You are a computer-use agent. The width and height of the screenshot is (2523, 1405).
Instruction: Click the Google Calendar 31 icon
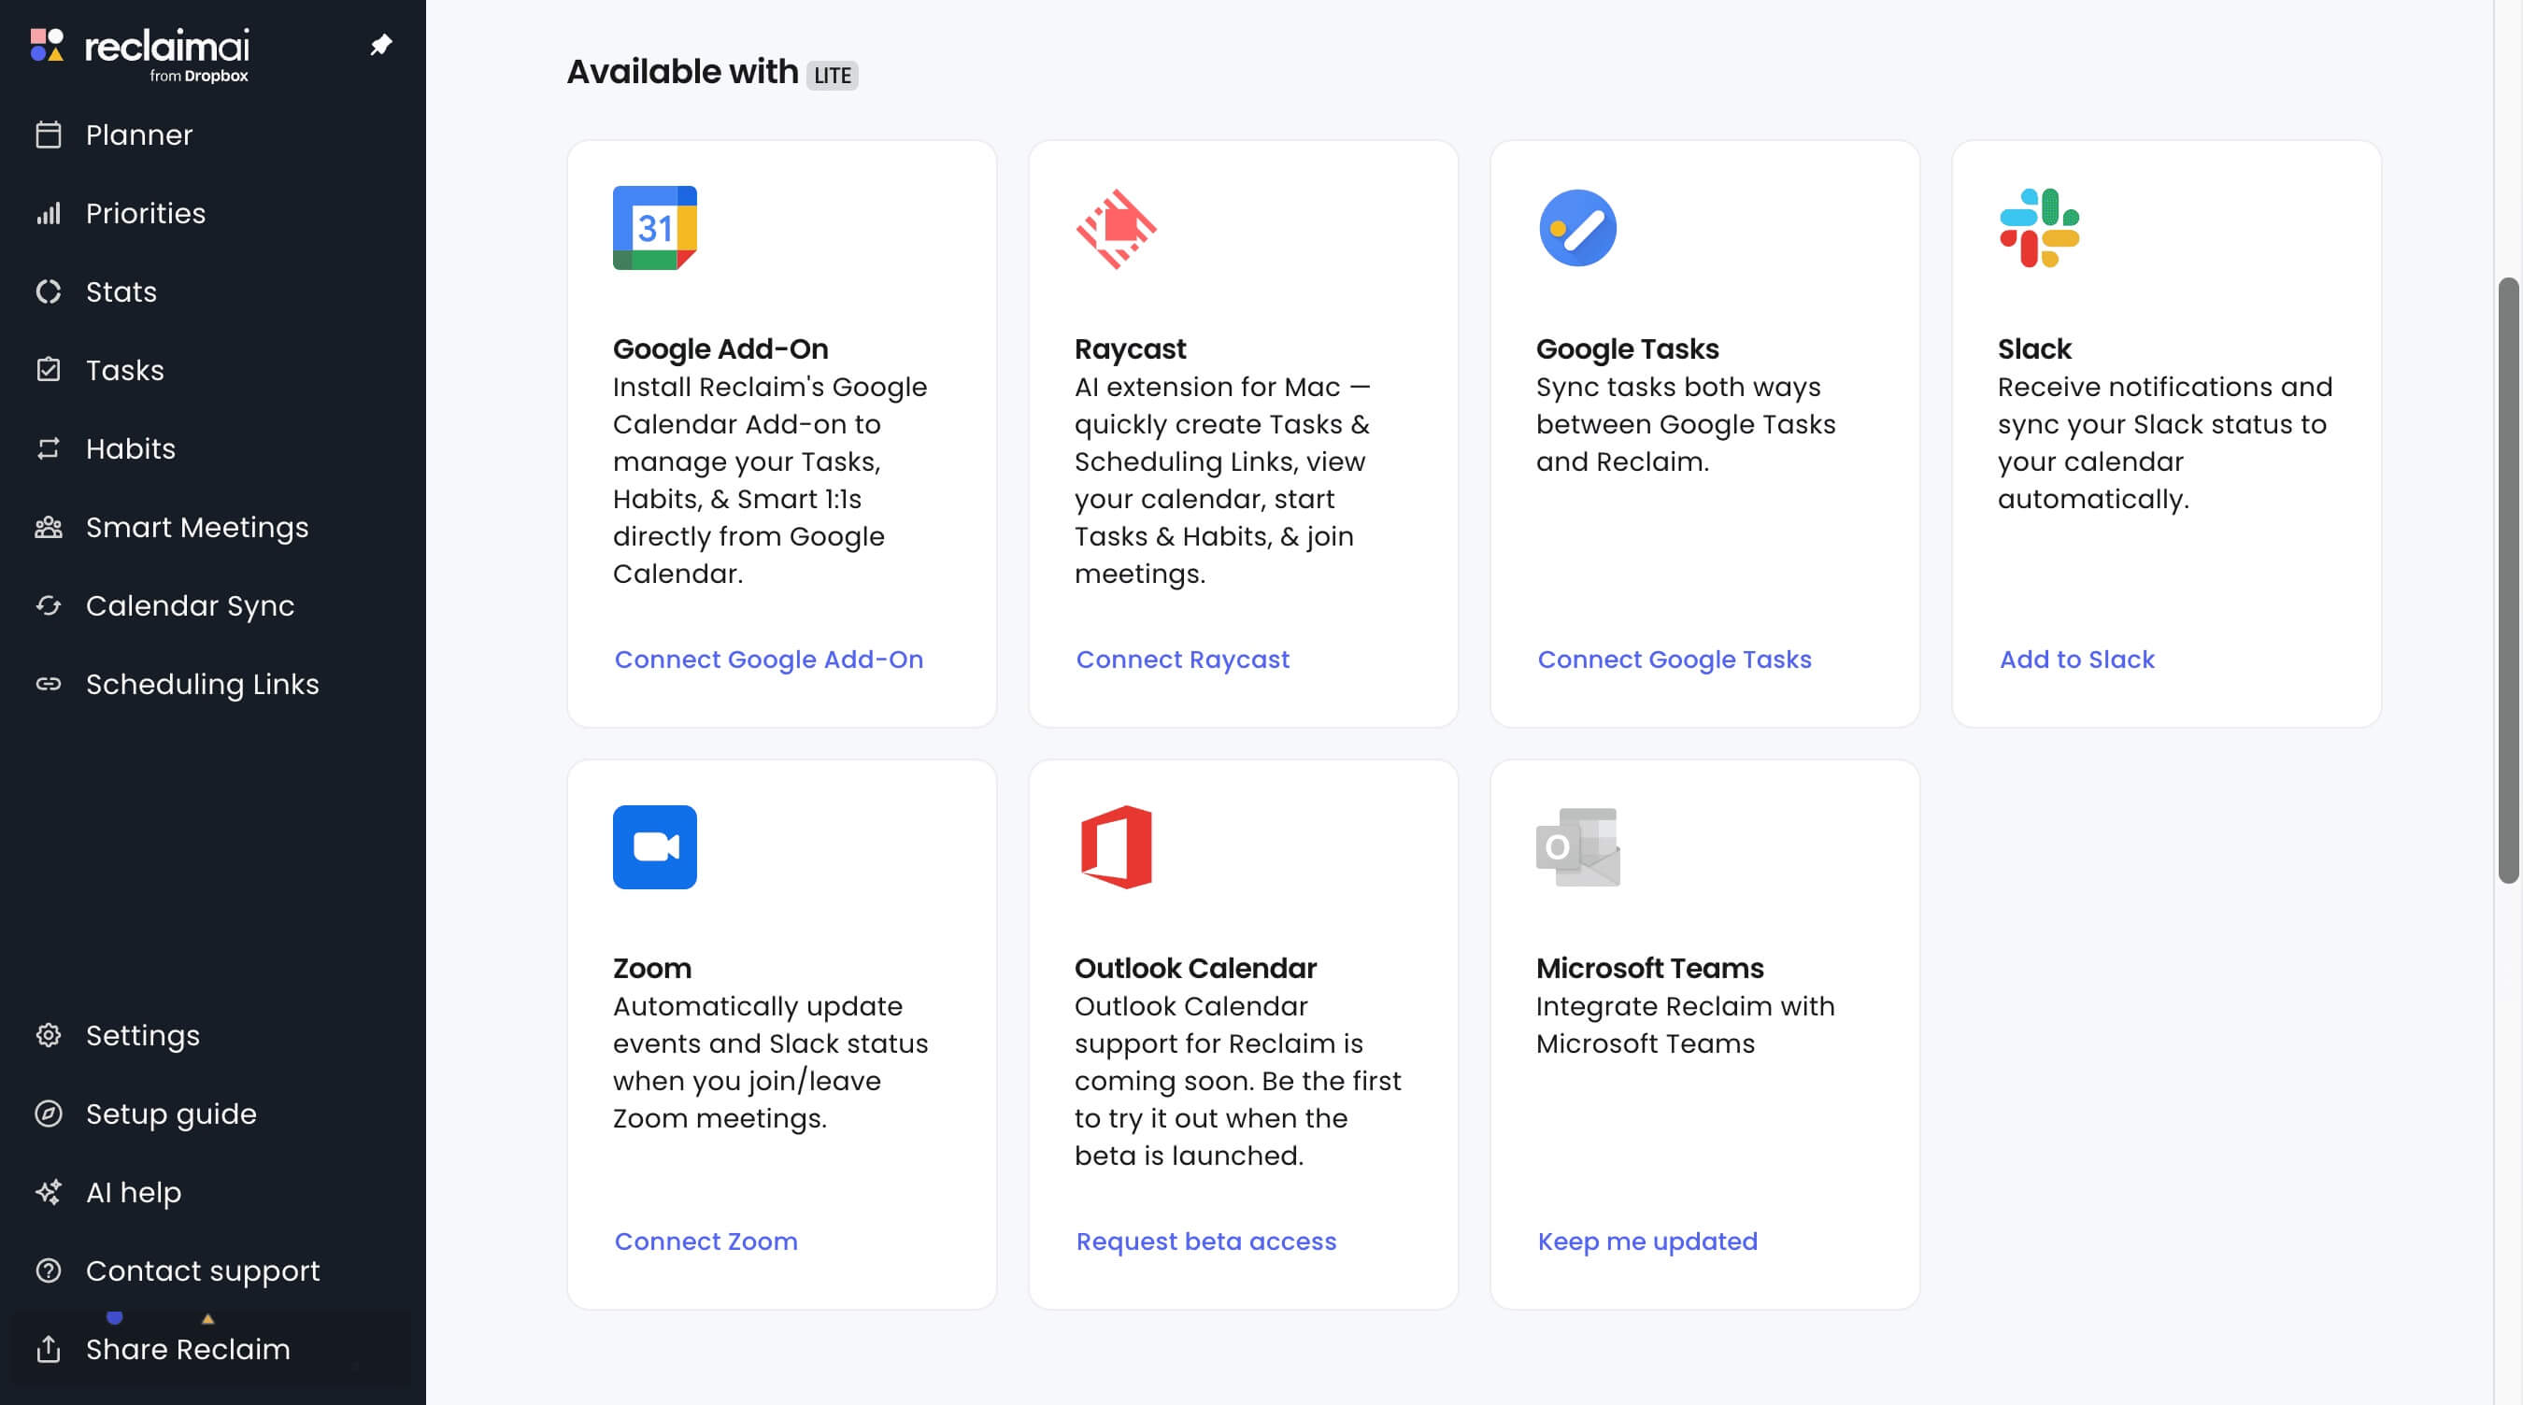pos(654,227)
